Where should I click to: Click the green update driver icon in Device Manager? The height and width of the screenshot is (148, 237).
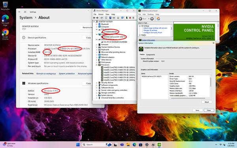click(x=127, y=18)
